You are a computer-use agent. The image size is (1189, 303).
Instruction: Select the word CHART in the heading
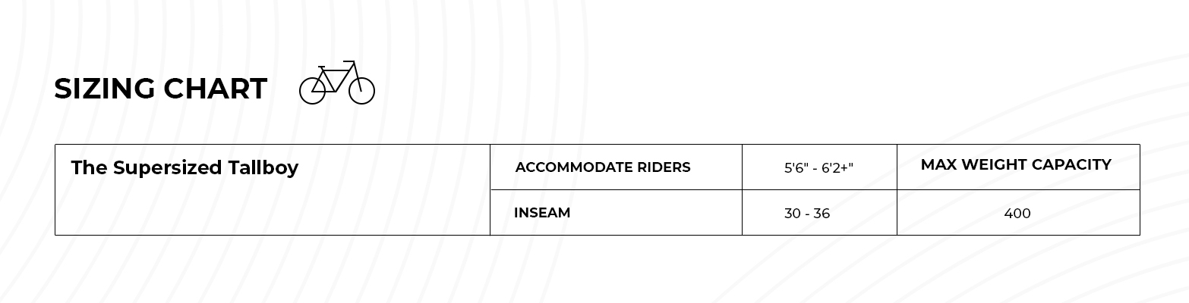pos(216,89)
